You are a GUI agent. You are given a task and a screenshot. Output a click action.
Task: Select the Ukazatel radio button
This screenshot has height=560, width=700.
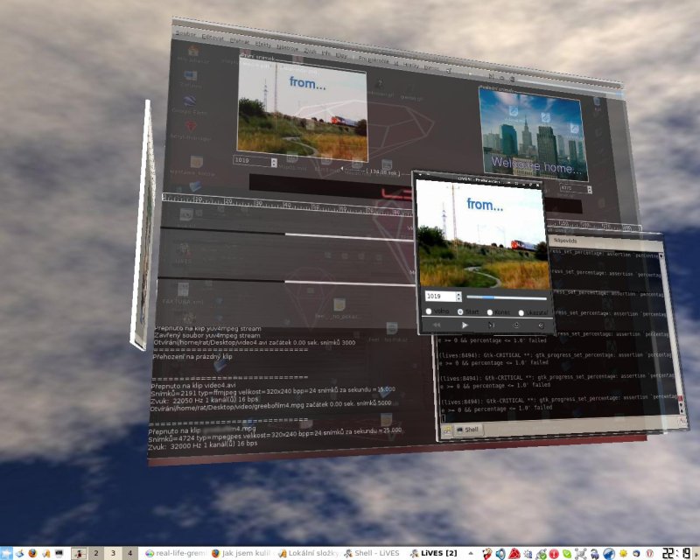[521, 312]
